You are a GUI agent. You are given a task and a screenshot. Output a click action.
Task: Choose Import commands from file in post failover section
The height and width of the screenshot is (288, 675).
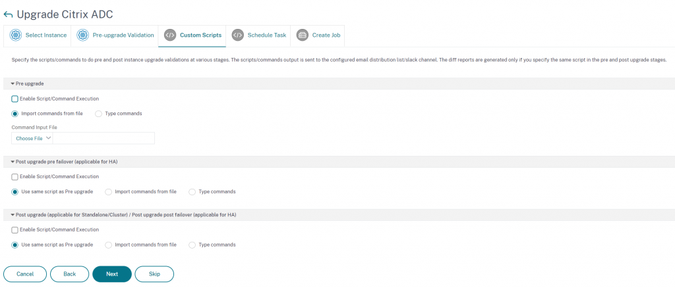109,245
